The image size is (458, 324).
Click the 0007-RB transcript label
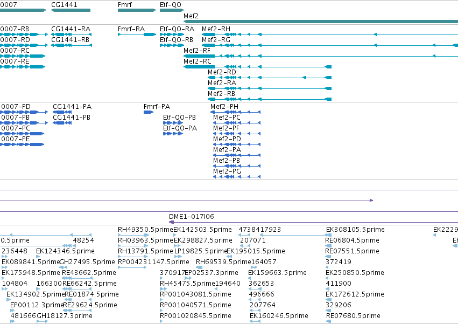tap(15, 29)
